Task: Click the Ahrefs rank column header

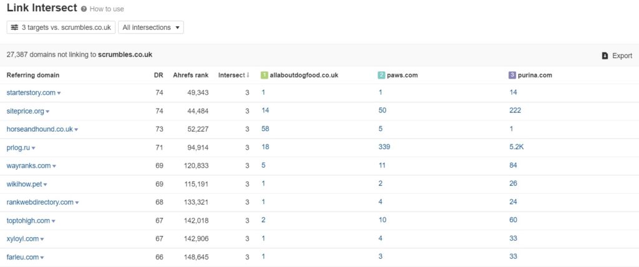Action: point(191,75)
